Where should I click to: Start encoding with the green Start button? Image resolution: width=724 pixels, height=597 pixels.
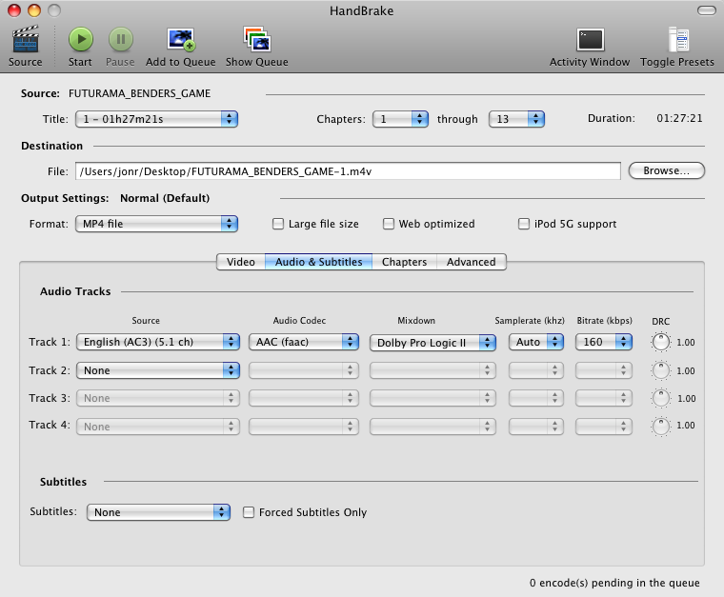coord(81,39)
